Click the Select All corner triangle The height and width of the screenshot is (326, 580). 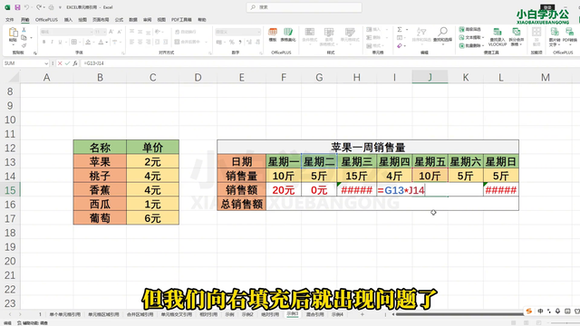14,77
